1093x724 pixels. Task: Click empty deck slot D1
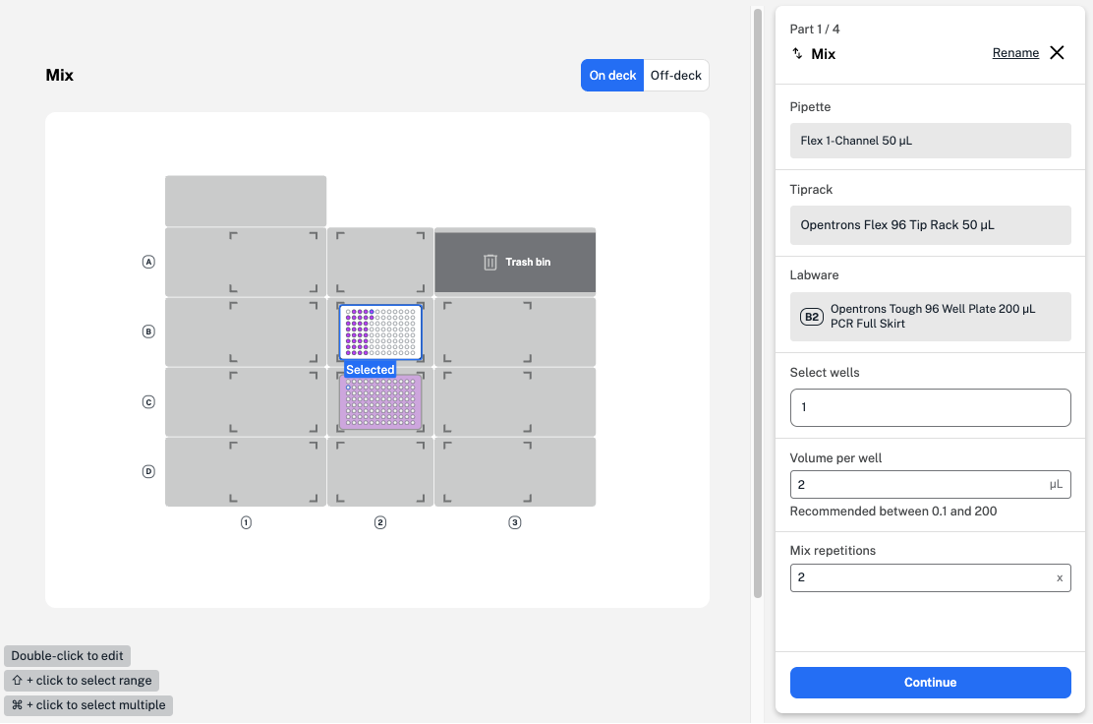click(246, 472)
